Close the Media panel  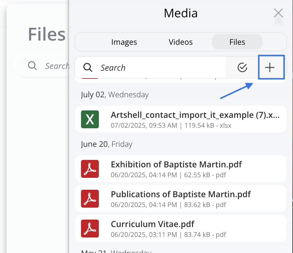[278, 13]
